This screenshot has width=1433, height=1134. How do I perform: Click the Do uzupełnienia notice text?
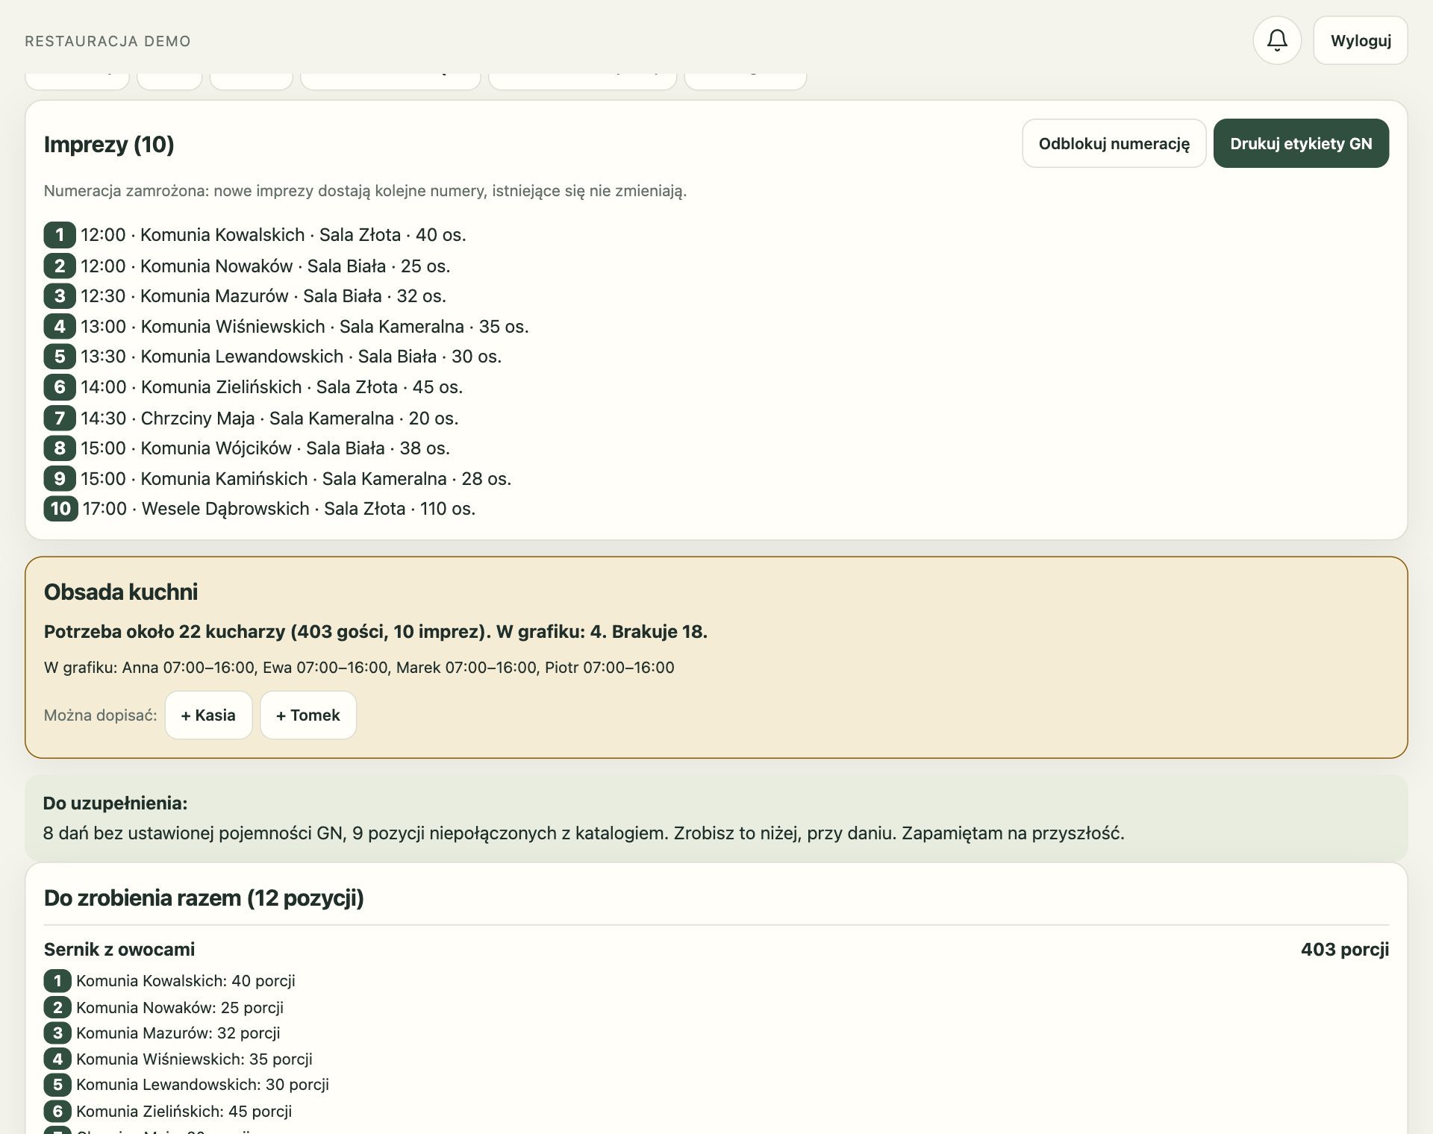[x=584, y=833]
